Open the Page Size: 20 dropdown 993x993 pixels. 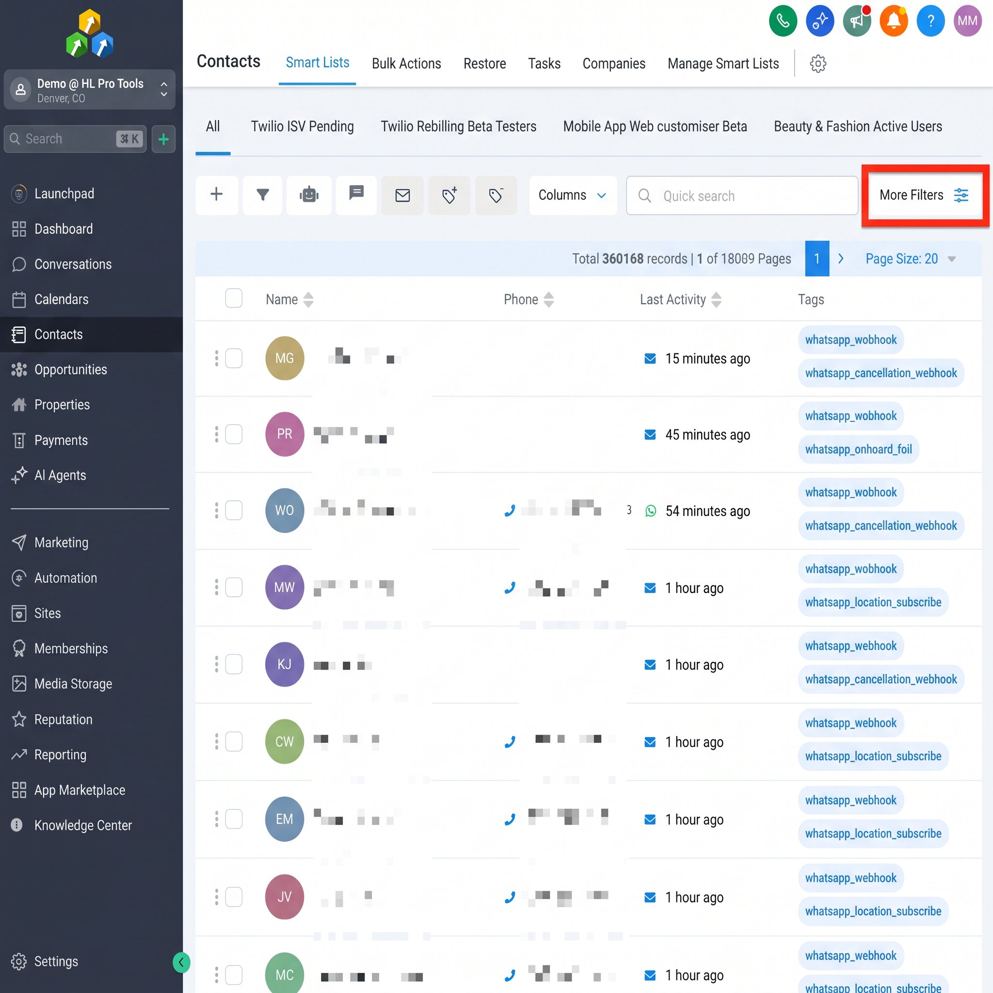click(x=910, y=258)
